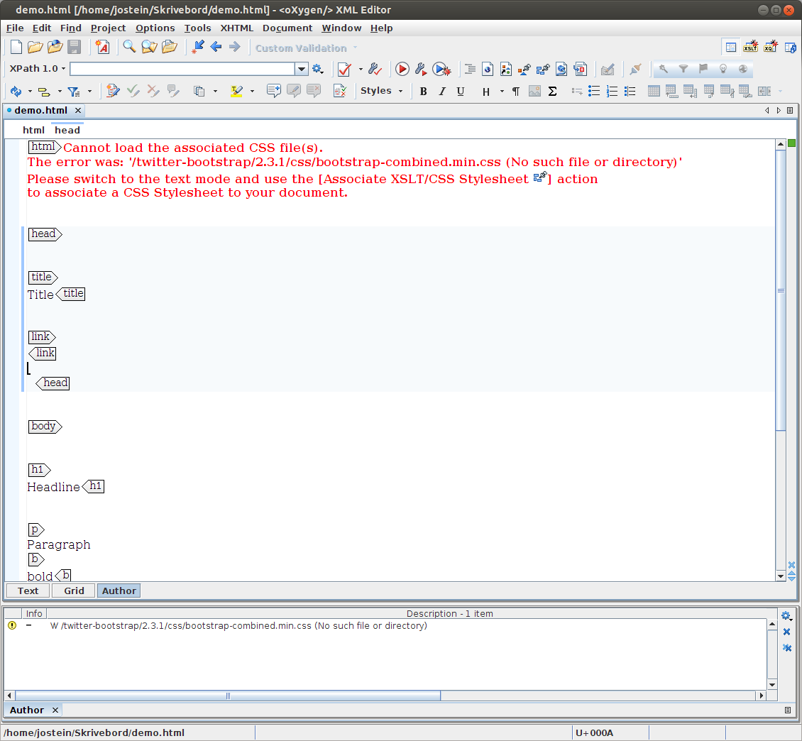
Task: Open the XSLT Debugger perspective
Action: [x=750, y=48]
